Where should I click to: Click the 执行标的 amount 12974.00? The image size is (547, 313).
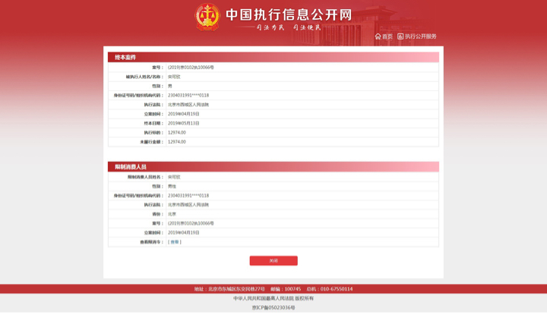coord(177,133)
